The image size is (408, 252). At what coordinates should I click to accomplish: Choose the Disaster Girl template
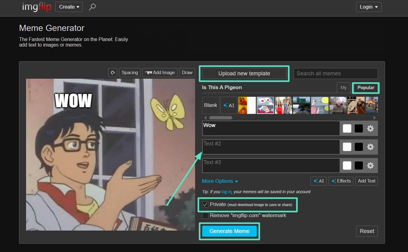(x=372, y=105)
